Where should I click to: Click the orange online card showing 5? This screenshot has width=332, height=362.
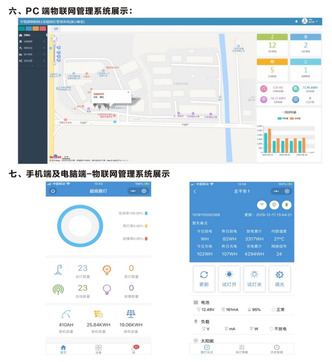point(272,69)
